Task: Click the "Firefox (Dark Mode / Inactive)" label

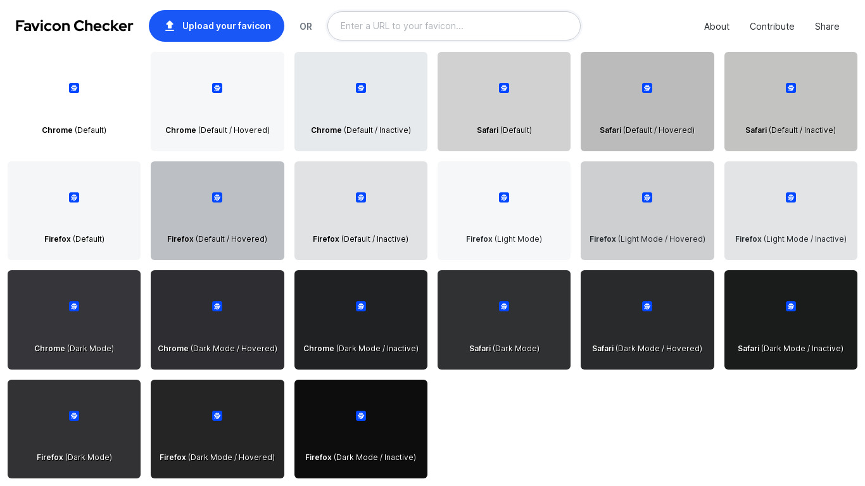Action: point(361,458)
